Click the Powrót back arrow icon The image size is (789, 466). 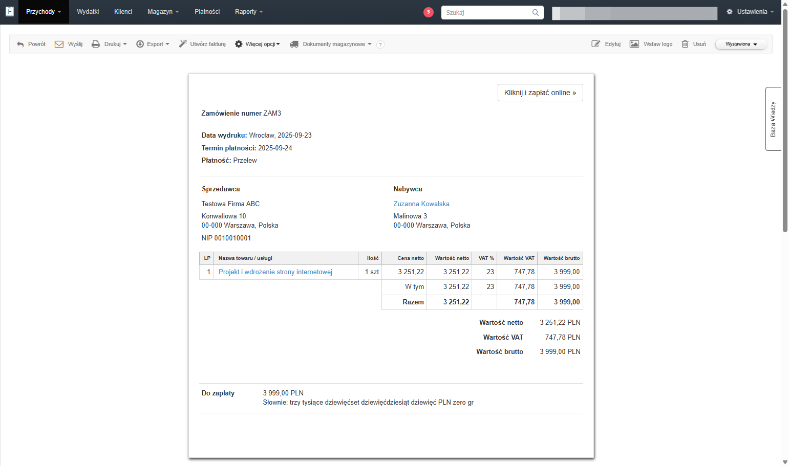tap(20, 45)
